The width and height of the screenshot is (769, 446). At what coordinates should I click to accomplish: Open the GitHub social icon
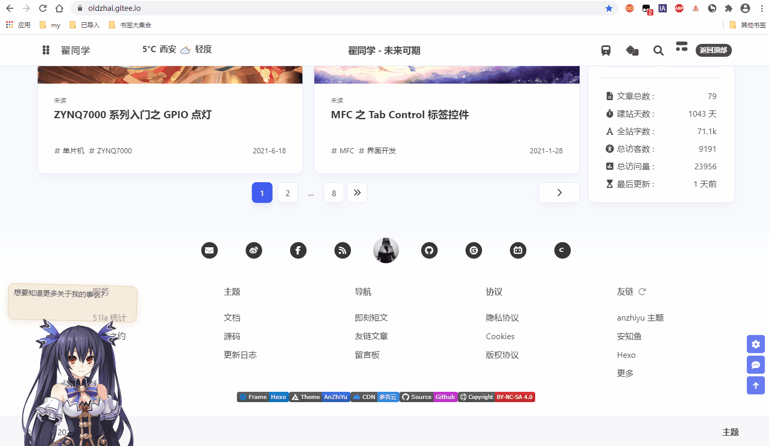tap(429, 250)
